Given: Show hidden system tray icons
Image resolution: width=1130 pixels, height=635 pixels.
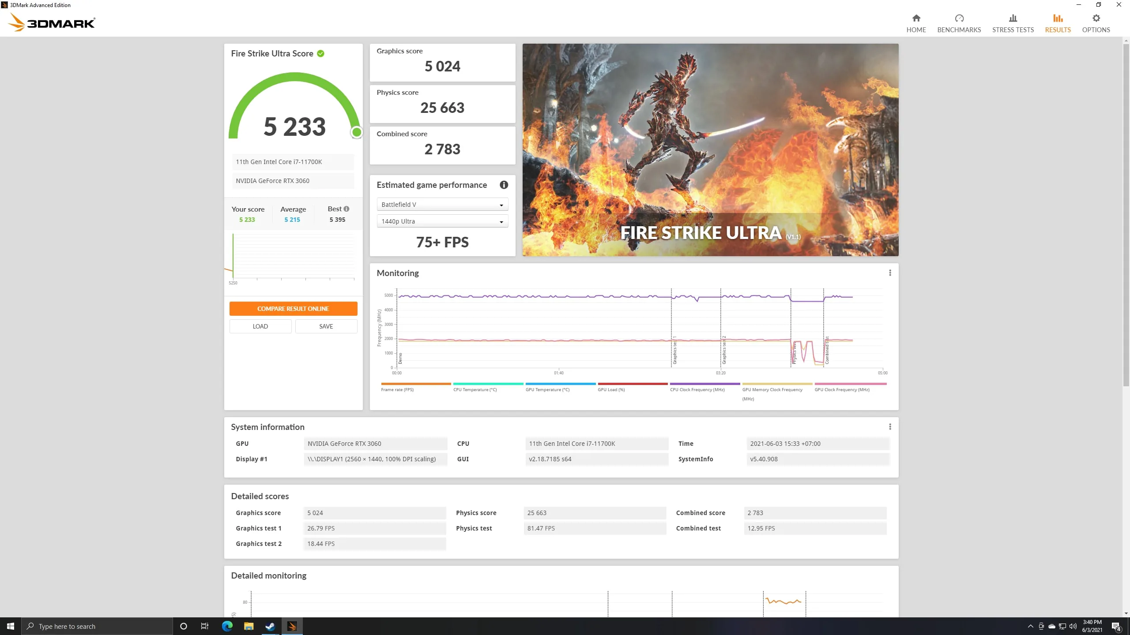Looking at the screenshot, I should click(x=1031, y=626).
